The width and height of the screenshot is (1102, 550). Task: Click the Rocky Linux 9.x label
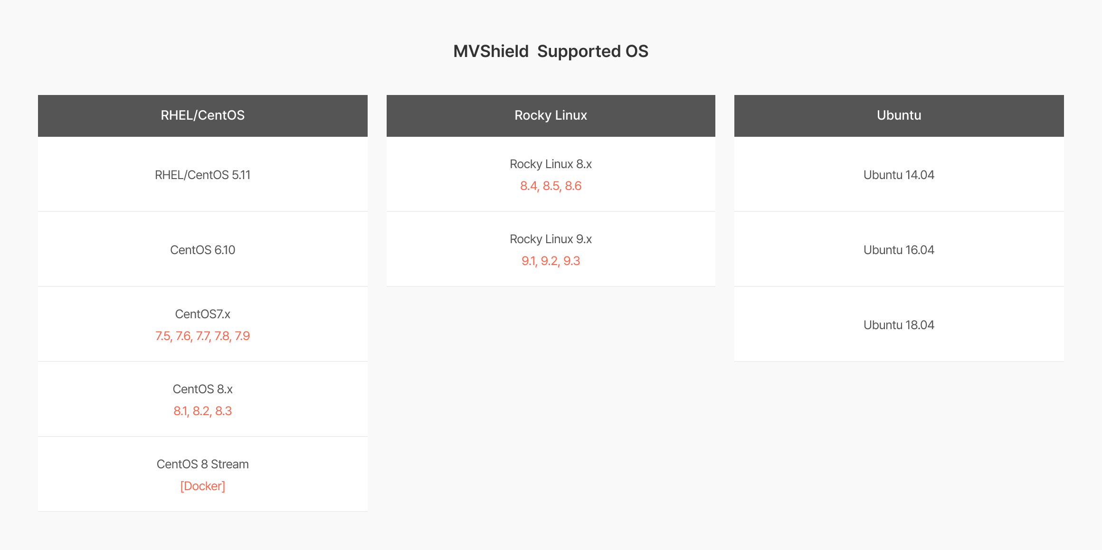(x=551, y=239)
